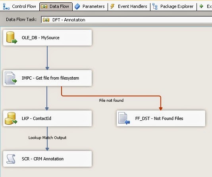Click the DFT - Annotation task icon
The width and height of the screenshot is (212, 177).
point(46,20)
